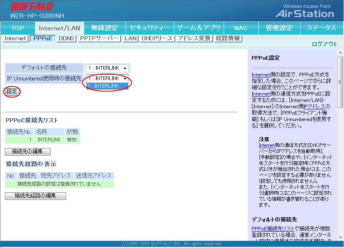
Task: Open the 管理設定 tab
Action: tap(279, 28)
